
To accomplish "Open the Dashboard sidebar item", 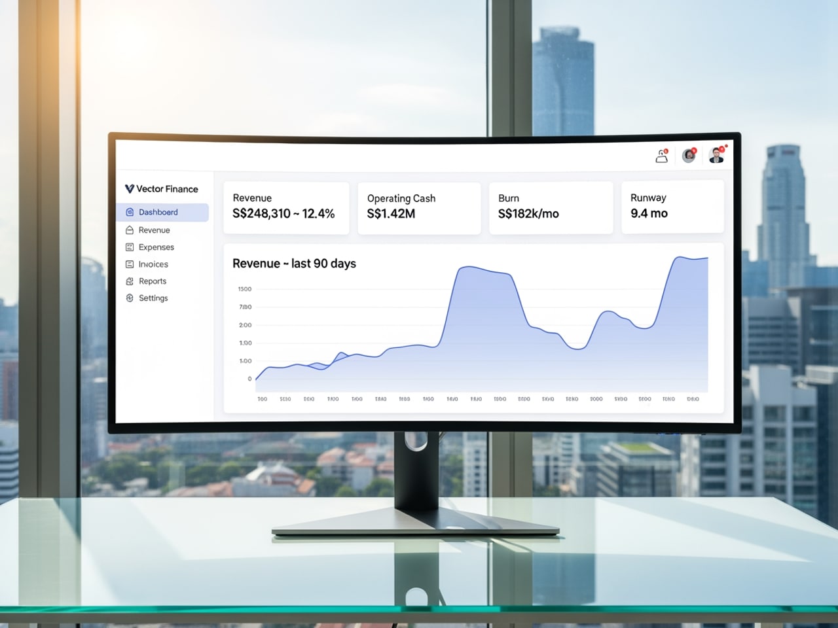I will coord(163,212).
